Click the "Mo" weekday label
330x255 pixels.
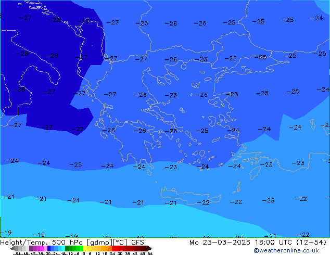tap(194, 243)
